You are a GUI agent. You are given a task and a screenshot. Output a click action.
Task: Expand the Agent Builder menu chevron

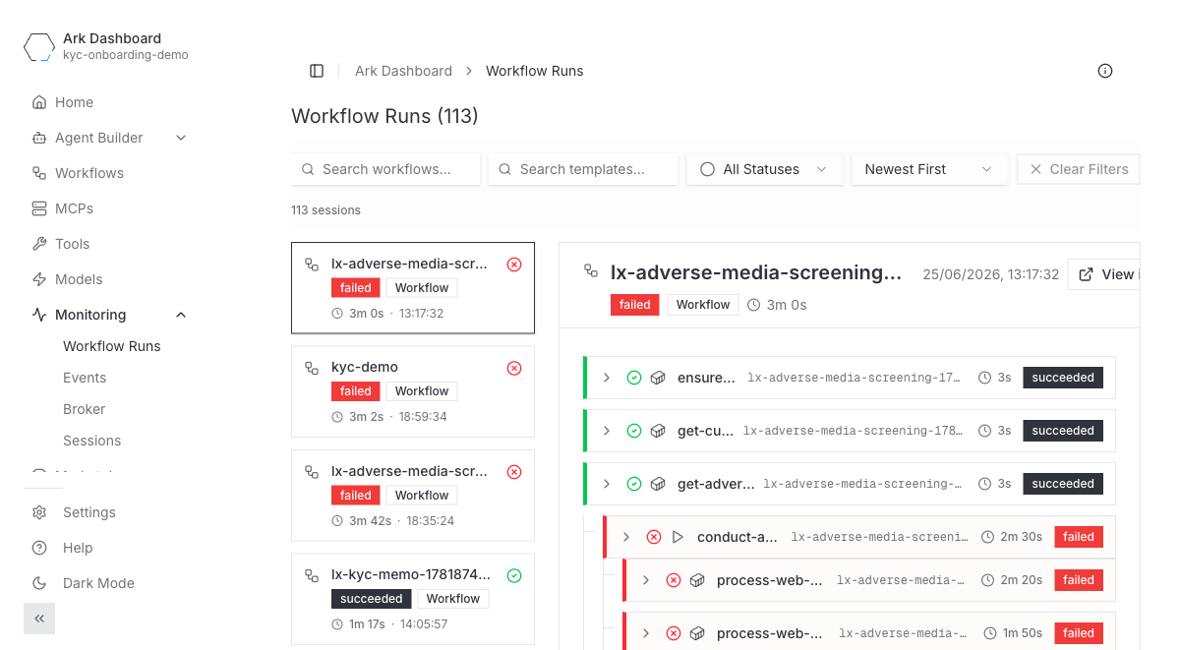181,138
